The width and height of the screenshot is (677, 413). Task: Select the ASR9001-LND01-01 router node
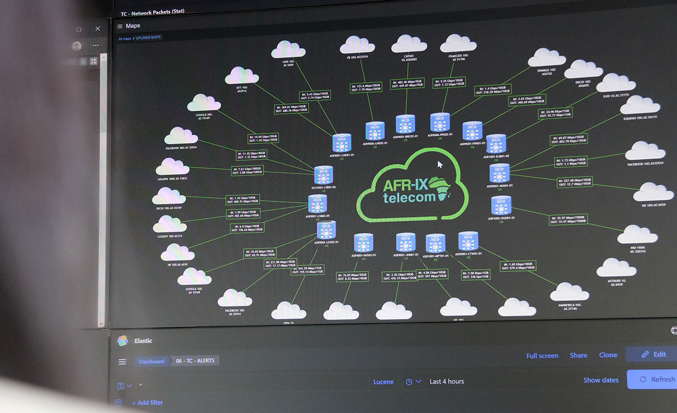tap(342, 143)
